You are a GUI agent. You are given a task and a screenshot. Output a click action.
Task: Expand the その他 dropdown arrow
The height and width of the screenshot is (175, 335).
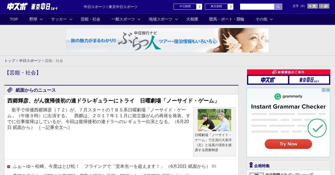coord(271,19)
